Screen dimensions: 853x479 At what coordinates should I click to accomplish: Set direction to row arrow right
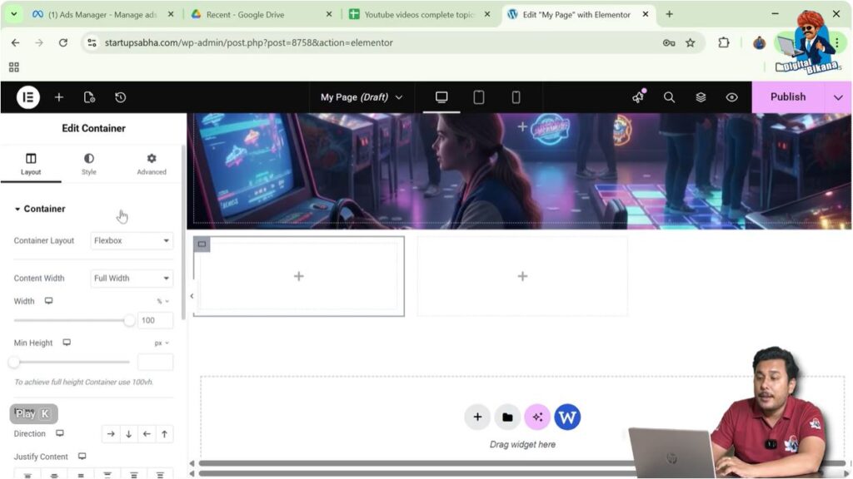pos(111,434)
